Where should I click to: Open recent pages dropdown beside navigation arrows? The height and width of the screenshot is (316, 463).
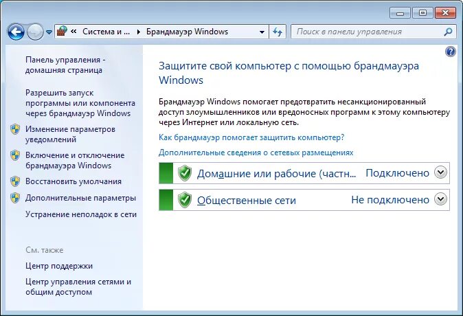point(49,32)
